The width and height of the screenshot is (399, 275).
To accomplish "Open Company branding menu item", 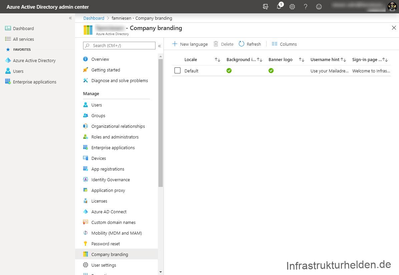I will click(x=116, y=254).
